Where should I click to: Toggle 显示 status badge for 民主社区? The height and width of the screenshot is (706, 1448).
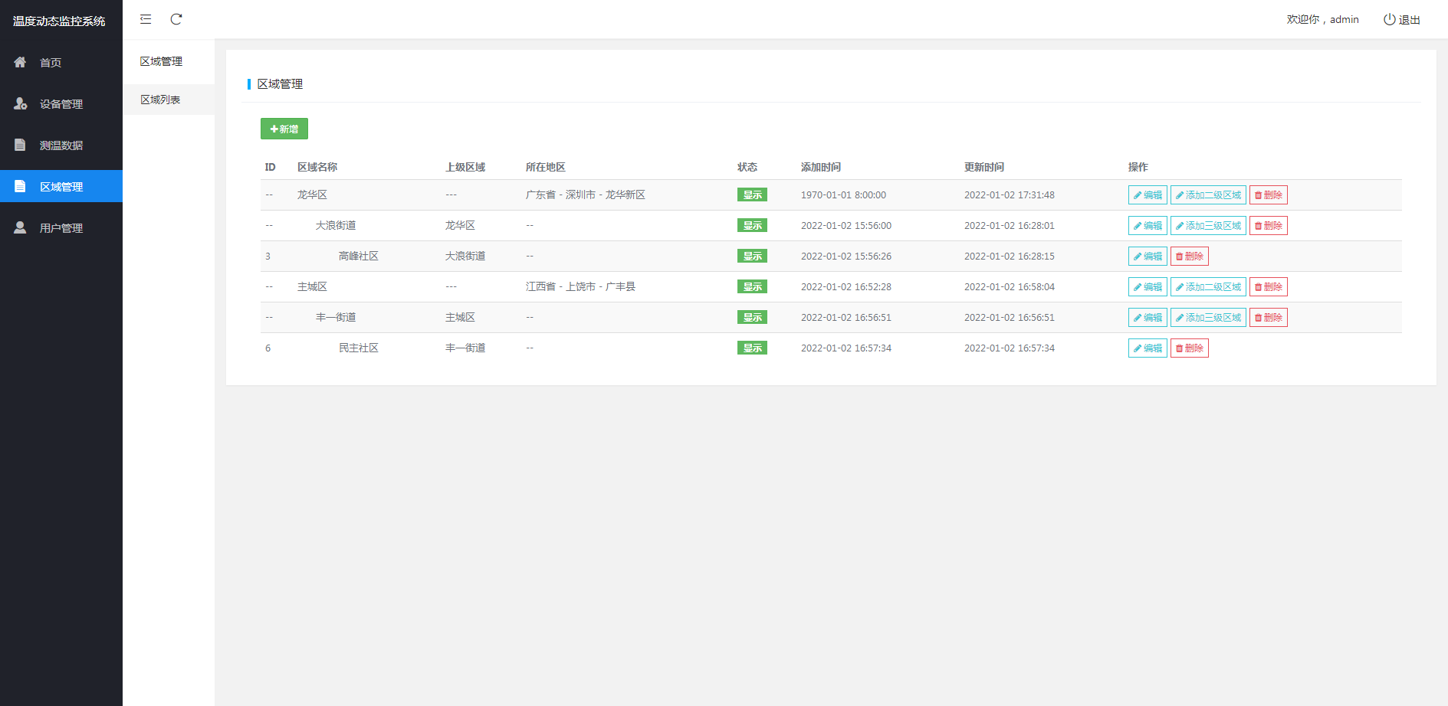coord(752,348)
